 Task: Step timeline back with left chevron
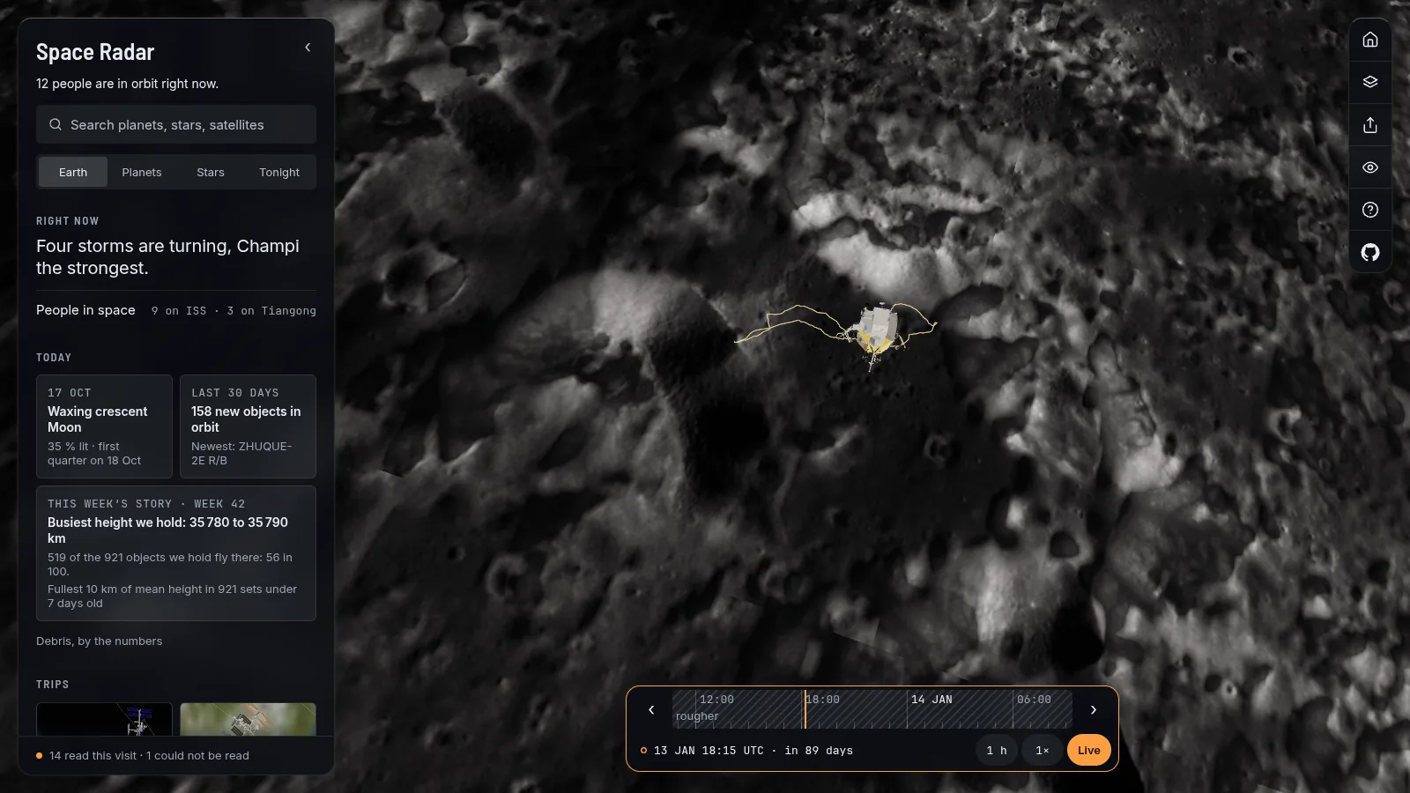tap(651, 709)
